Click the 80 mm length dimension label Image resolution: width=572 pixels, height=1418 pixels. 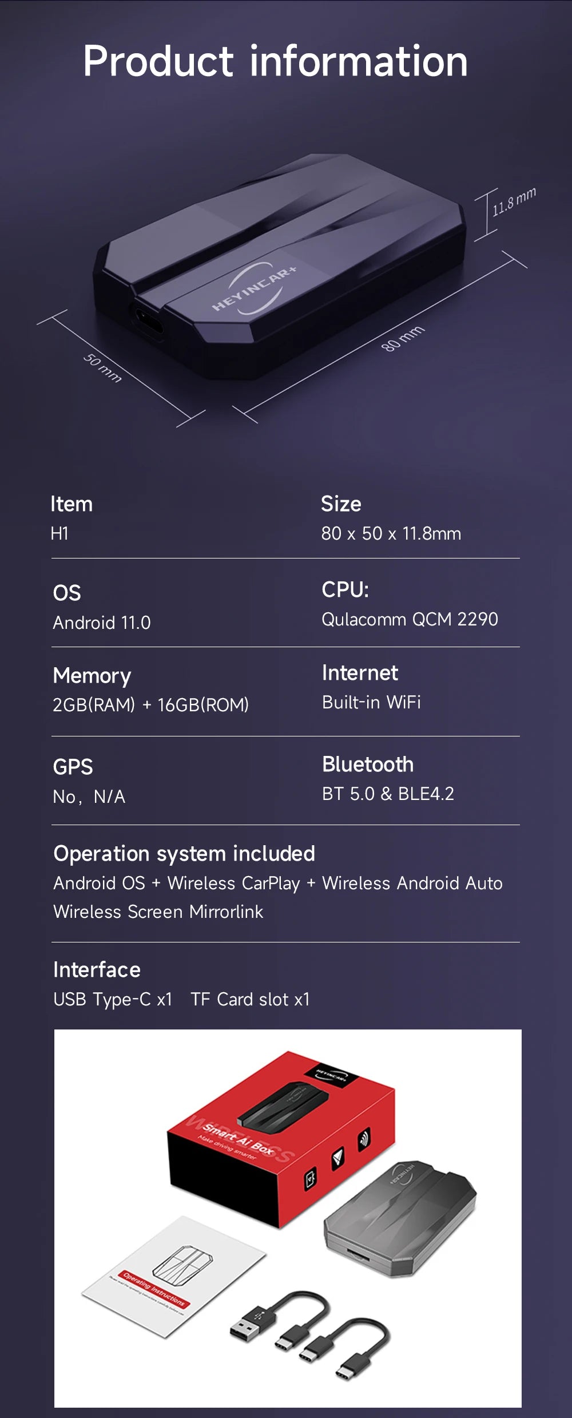click(x=403, y=338)
